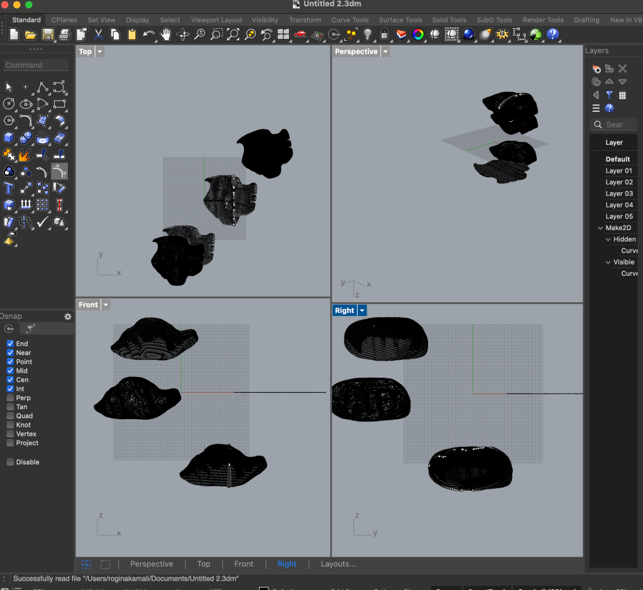Open the Top viewport dropdown menu
Image resolution: width=643 pixels, height=590 pixels.
[x=100, y=52]
